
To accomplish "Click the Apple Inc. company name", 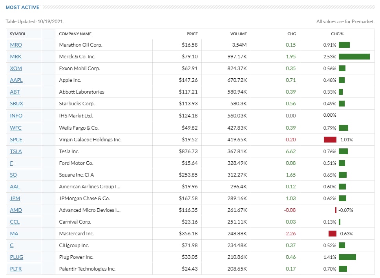I will tap(70, 80).
